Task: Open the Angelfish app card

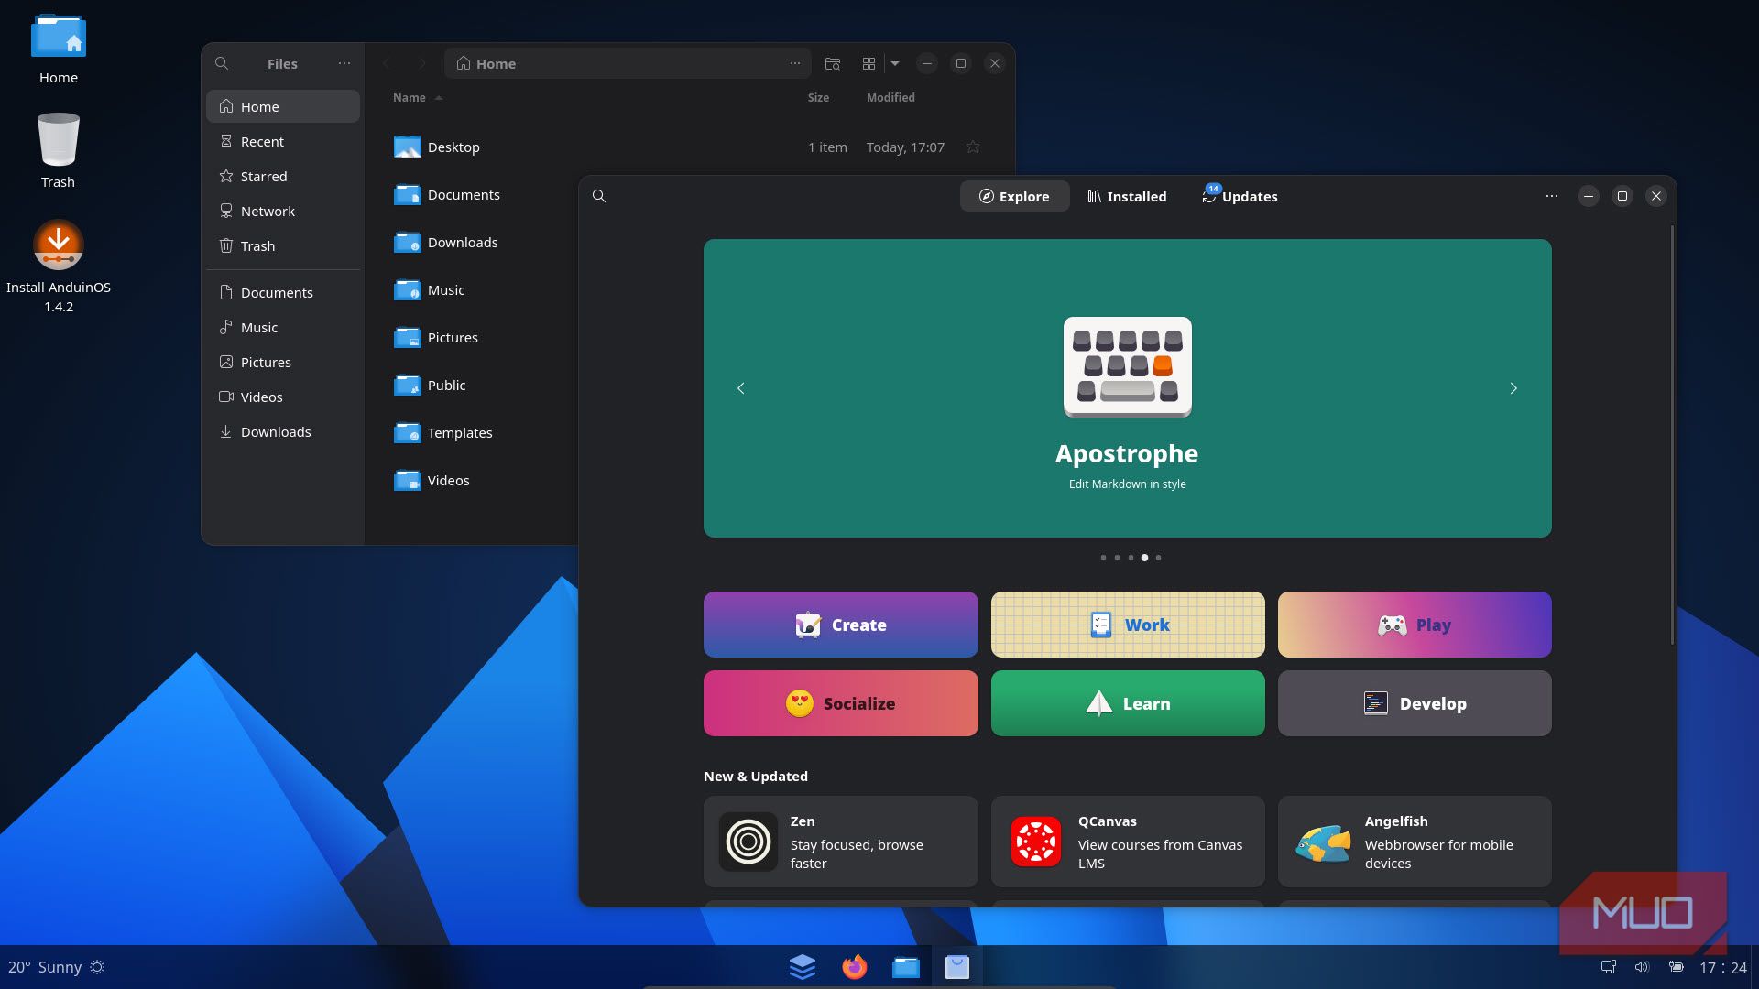Action: pyautogui.click(x=1415, y=842)
